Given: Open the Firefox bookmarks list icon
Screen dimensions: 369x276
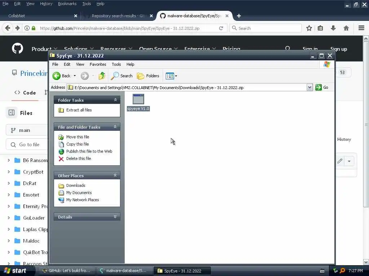Looking at the screenshot, I should 320,28.
